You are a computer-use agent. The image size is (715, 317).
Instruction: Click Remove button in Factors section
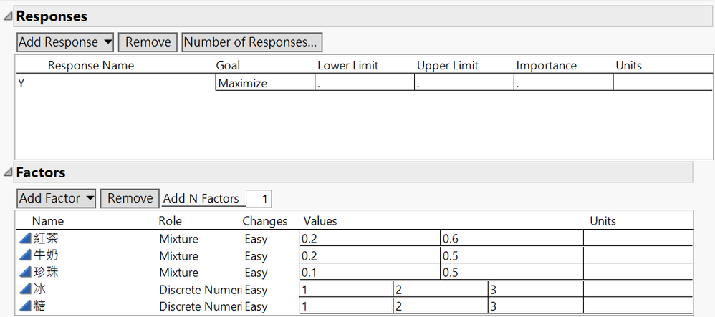tap(130, 198)
